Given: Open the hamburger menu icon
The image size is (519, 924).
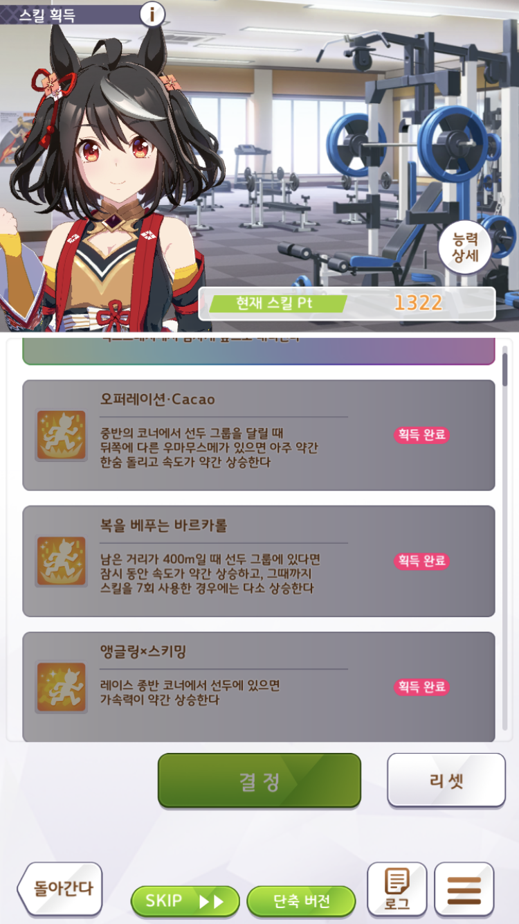Looking at the screenshot, I should [464, 889].
